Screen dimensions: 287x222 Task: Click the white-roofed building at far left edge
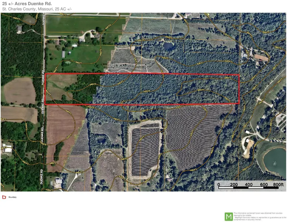click(x=7, y=150)
